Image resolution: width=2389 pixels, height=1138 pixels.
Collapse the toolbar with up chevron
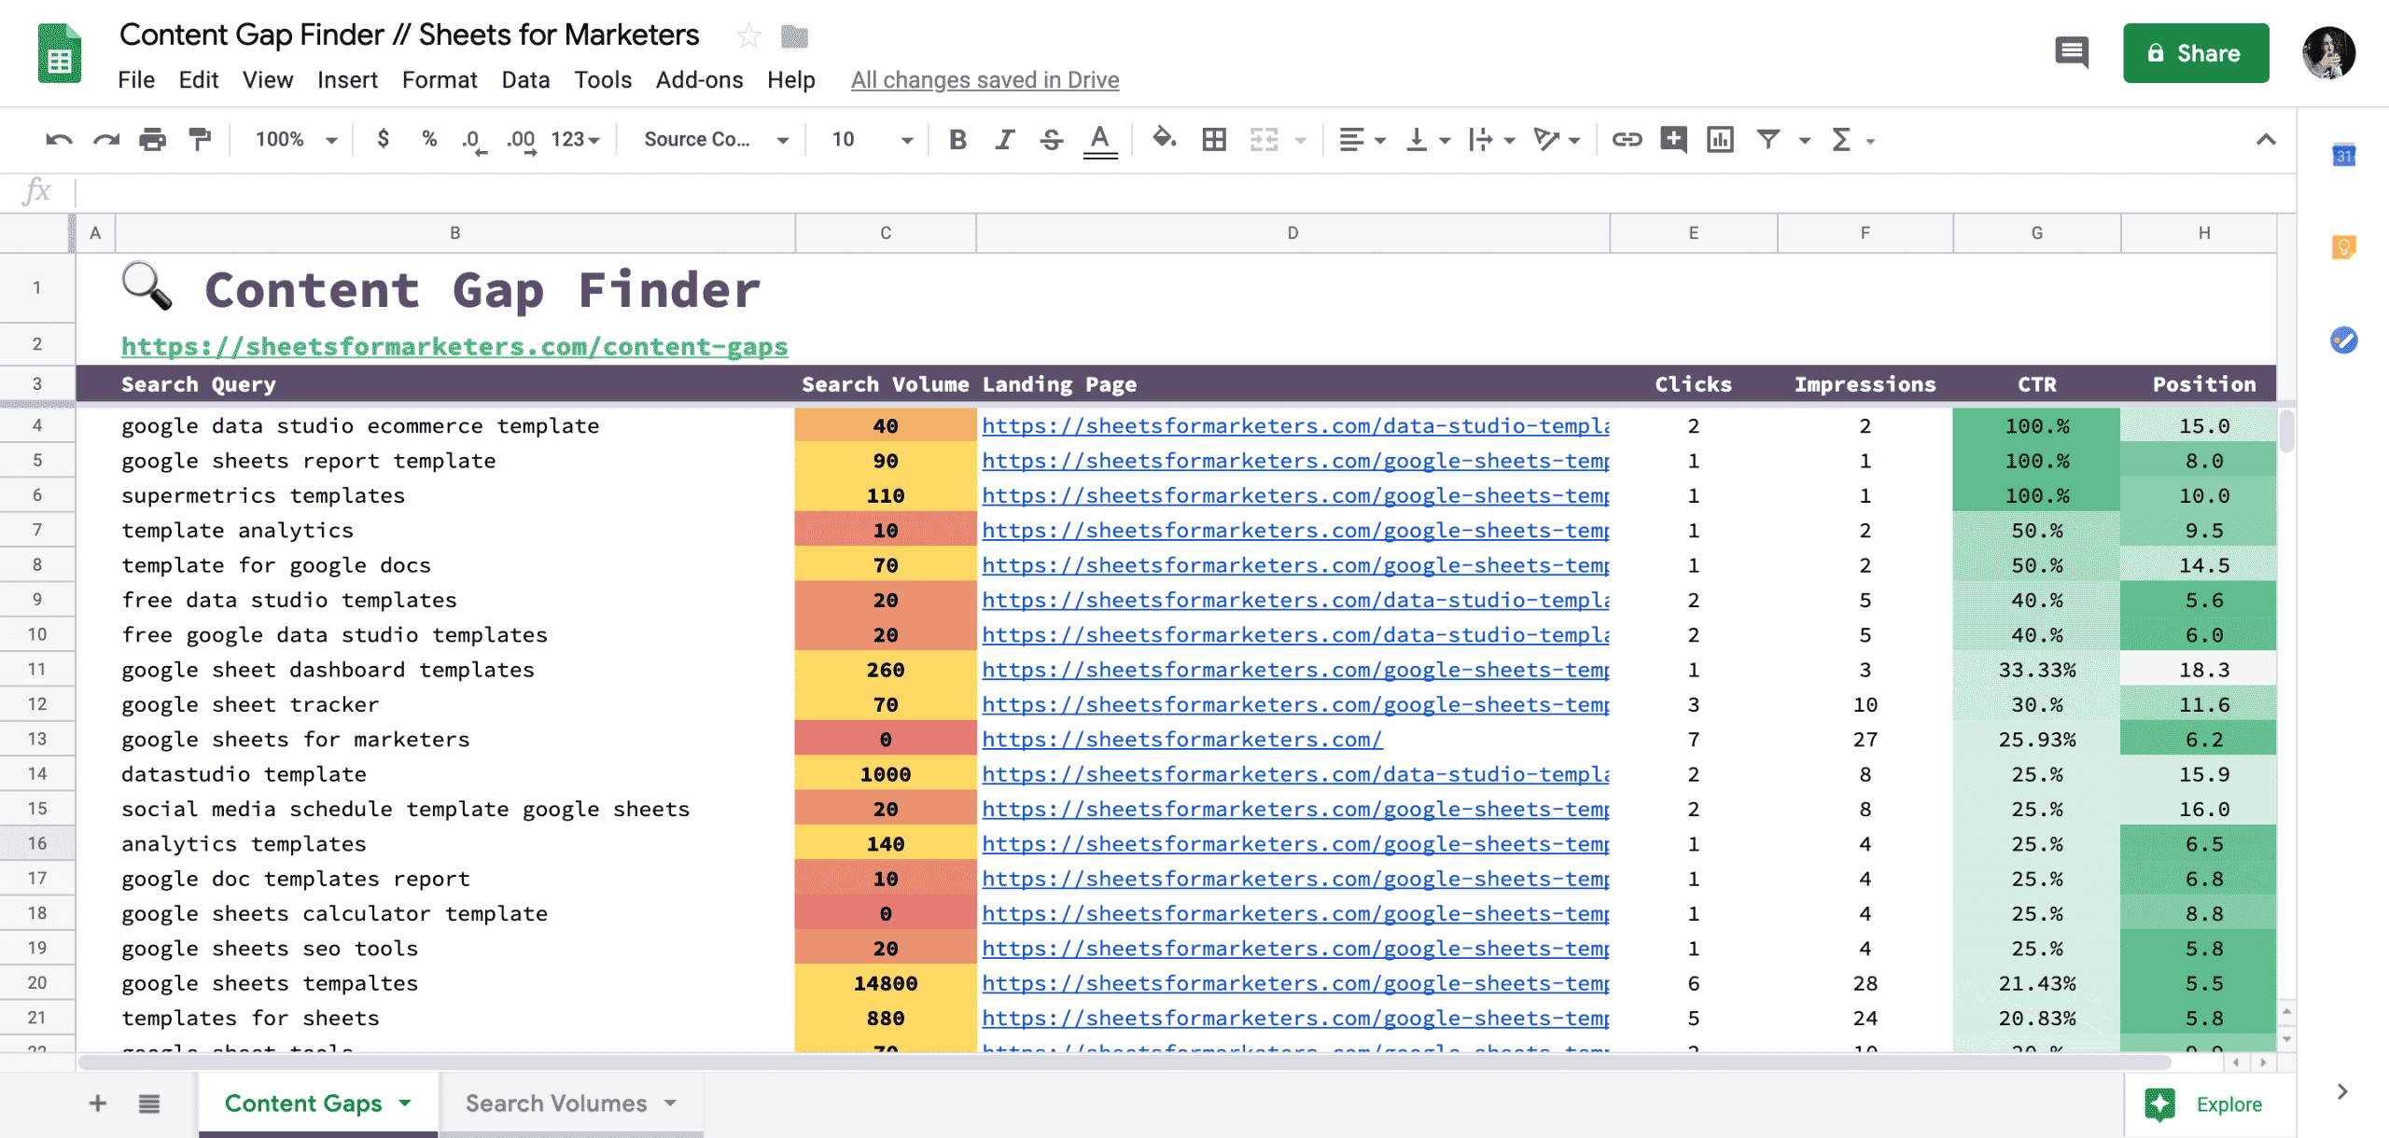[2266, 140]
